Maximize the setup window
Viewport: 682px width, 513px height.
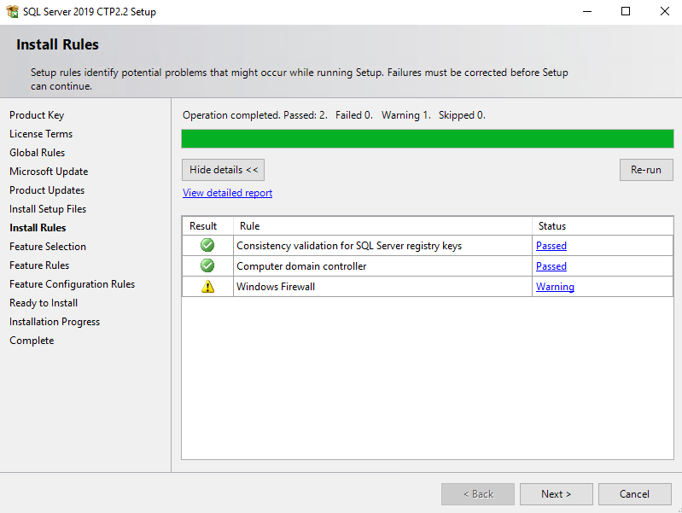click(x=626, y=11)
